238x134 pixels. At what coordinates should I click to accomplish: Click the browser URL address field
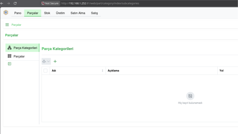[x=100, y=3]
